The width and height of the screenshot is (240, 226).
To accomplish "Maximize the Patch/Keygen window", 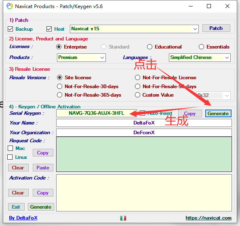I will click(x=209, y=6).
